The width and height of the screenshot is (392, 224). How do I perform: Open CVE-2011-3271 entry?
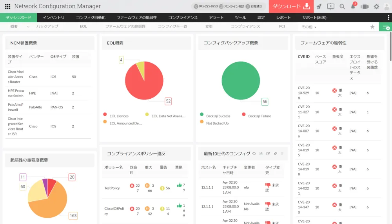point(304,112)
